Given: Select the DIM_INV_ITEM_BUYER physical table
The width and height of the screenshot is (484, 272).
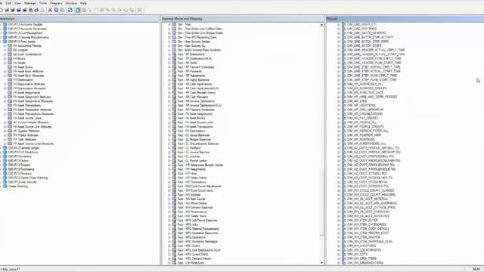Looking at the screenshot, I should click(x=362, y=220).
